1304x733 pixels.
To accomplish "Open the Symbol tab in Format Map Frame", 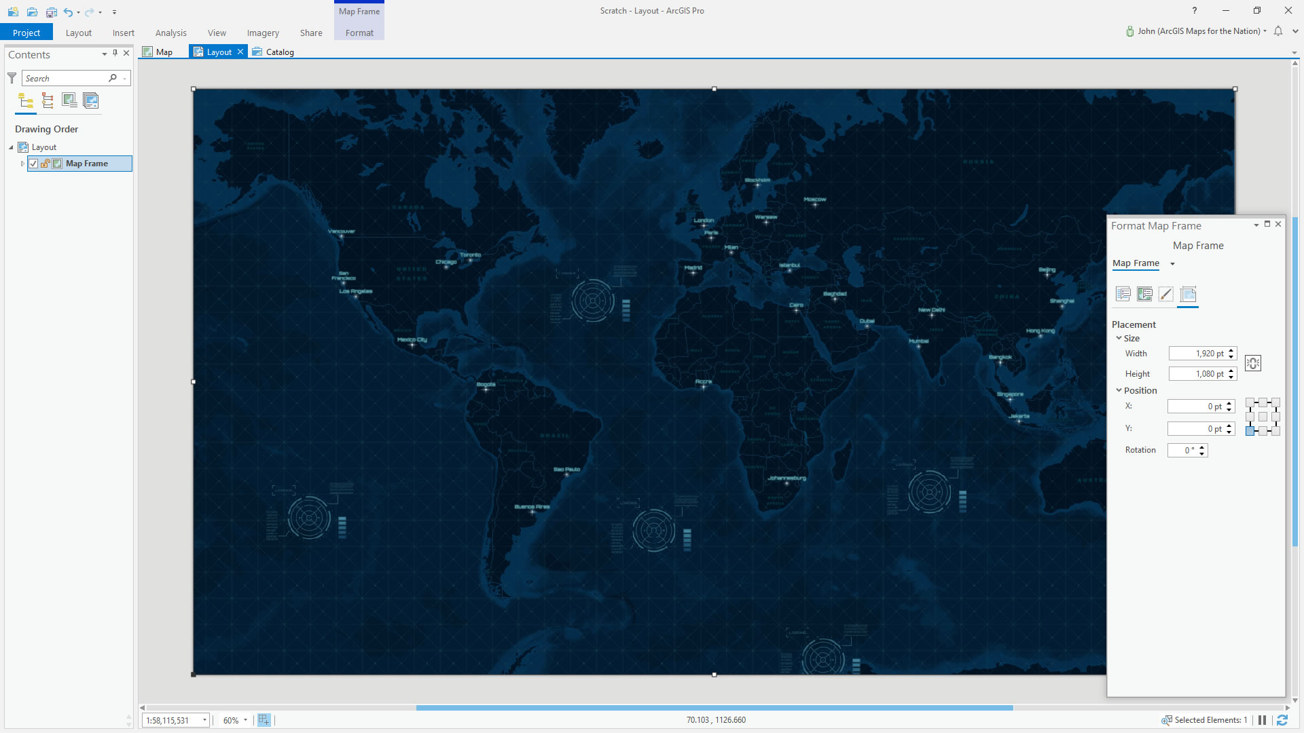I will [1165, 294].
